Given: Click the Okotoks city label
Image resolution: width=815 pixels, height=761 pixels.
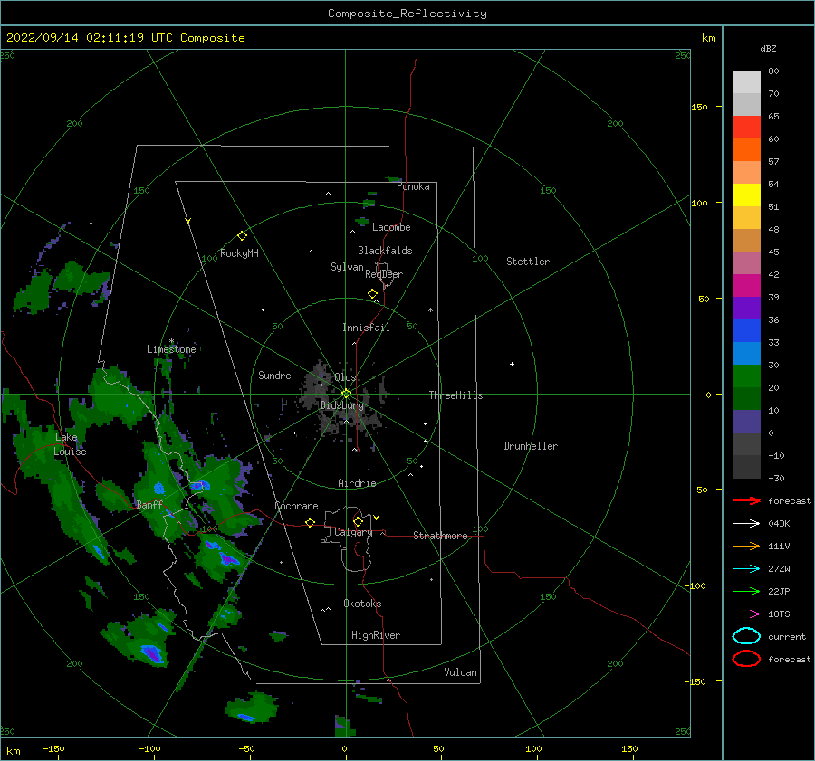Looking at the screenshot, I should click(362, 604).
